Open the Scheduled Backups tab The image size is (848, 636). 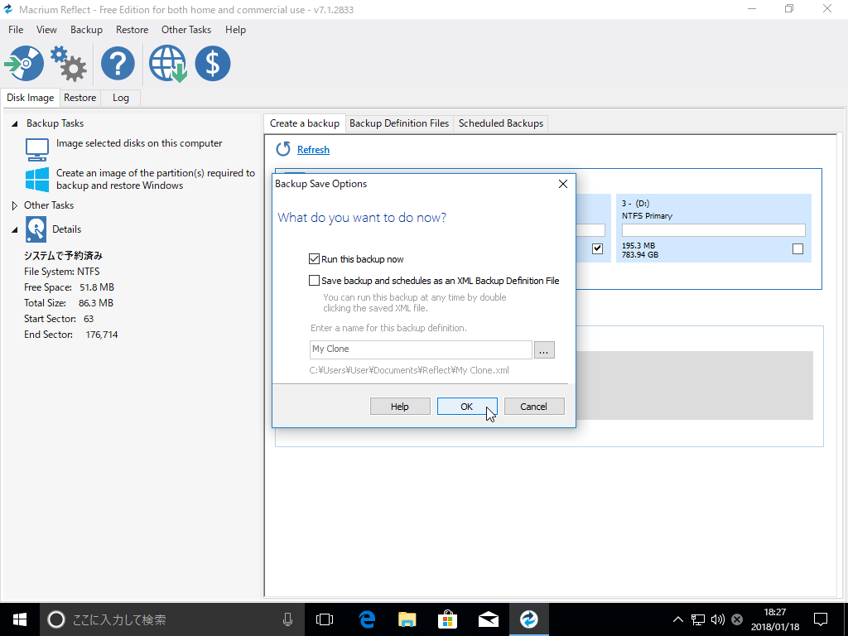[x=501, y=123]
